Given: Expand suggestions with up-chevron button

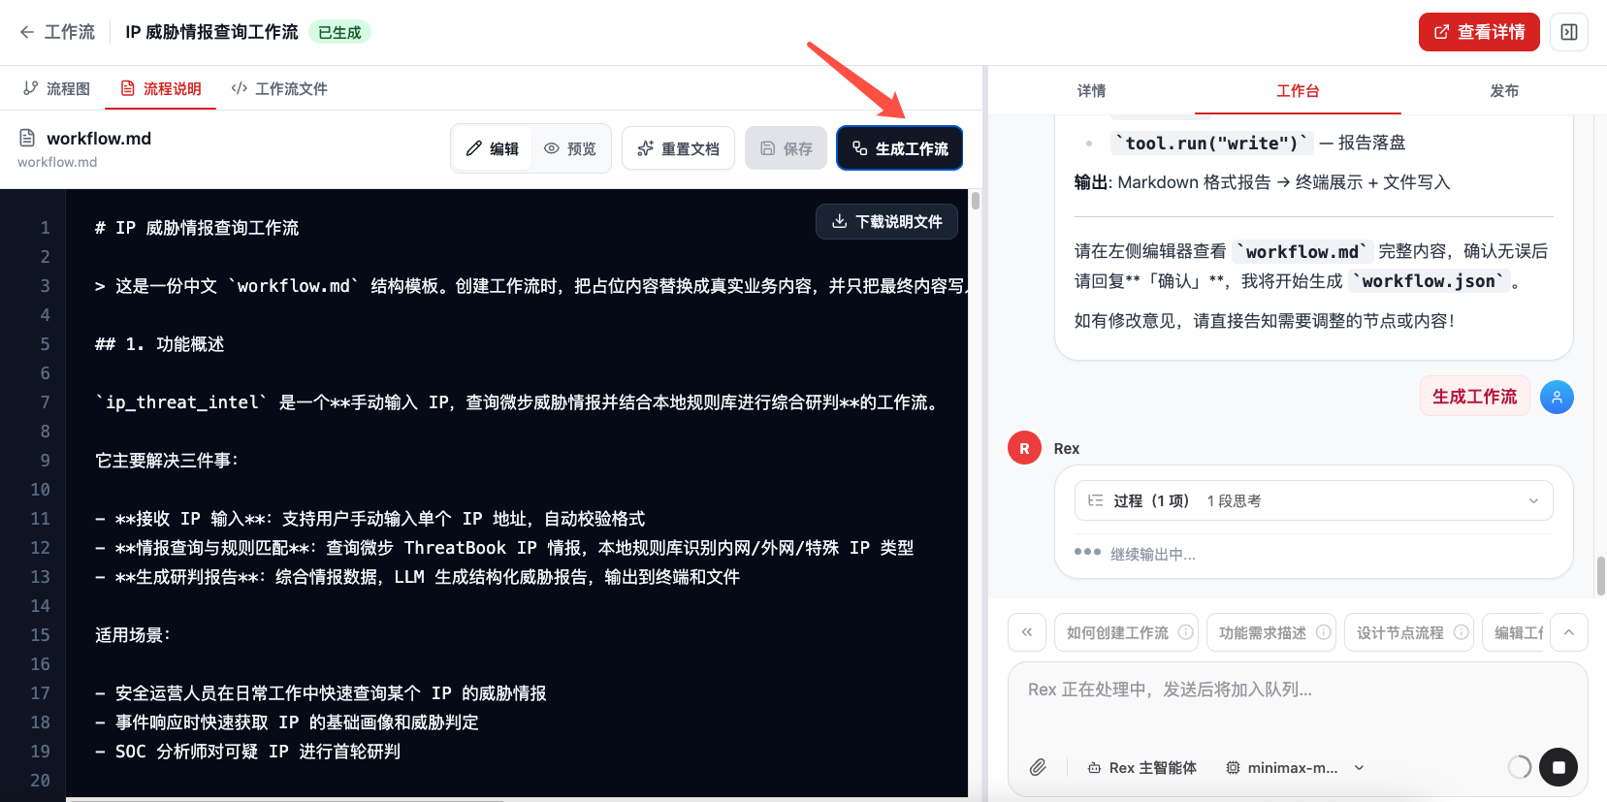Looking at the screenshot, I should pos(1569,632).
